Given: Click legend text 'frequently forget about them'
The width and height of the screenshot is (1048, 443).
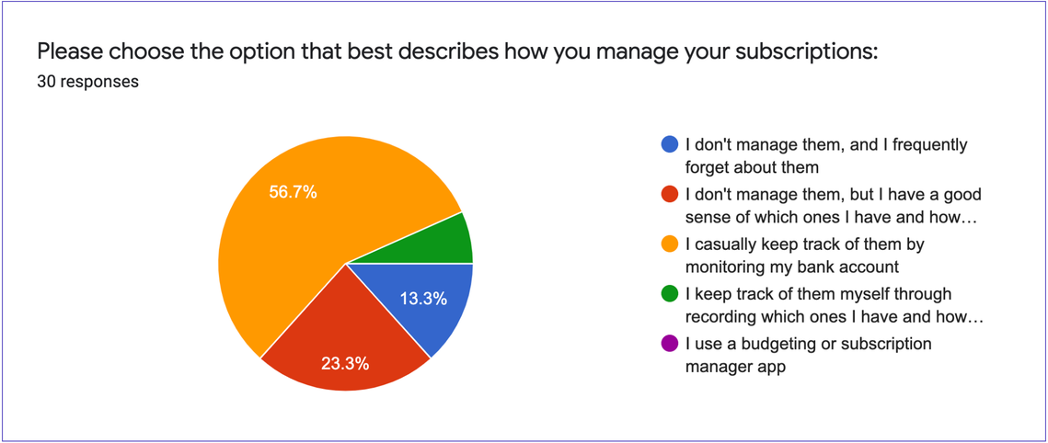Looking at the screenshot, I should click(825, 157).
